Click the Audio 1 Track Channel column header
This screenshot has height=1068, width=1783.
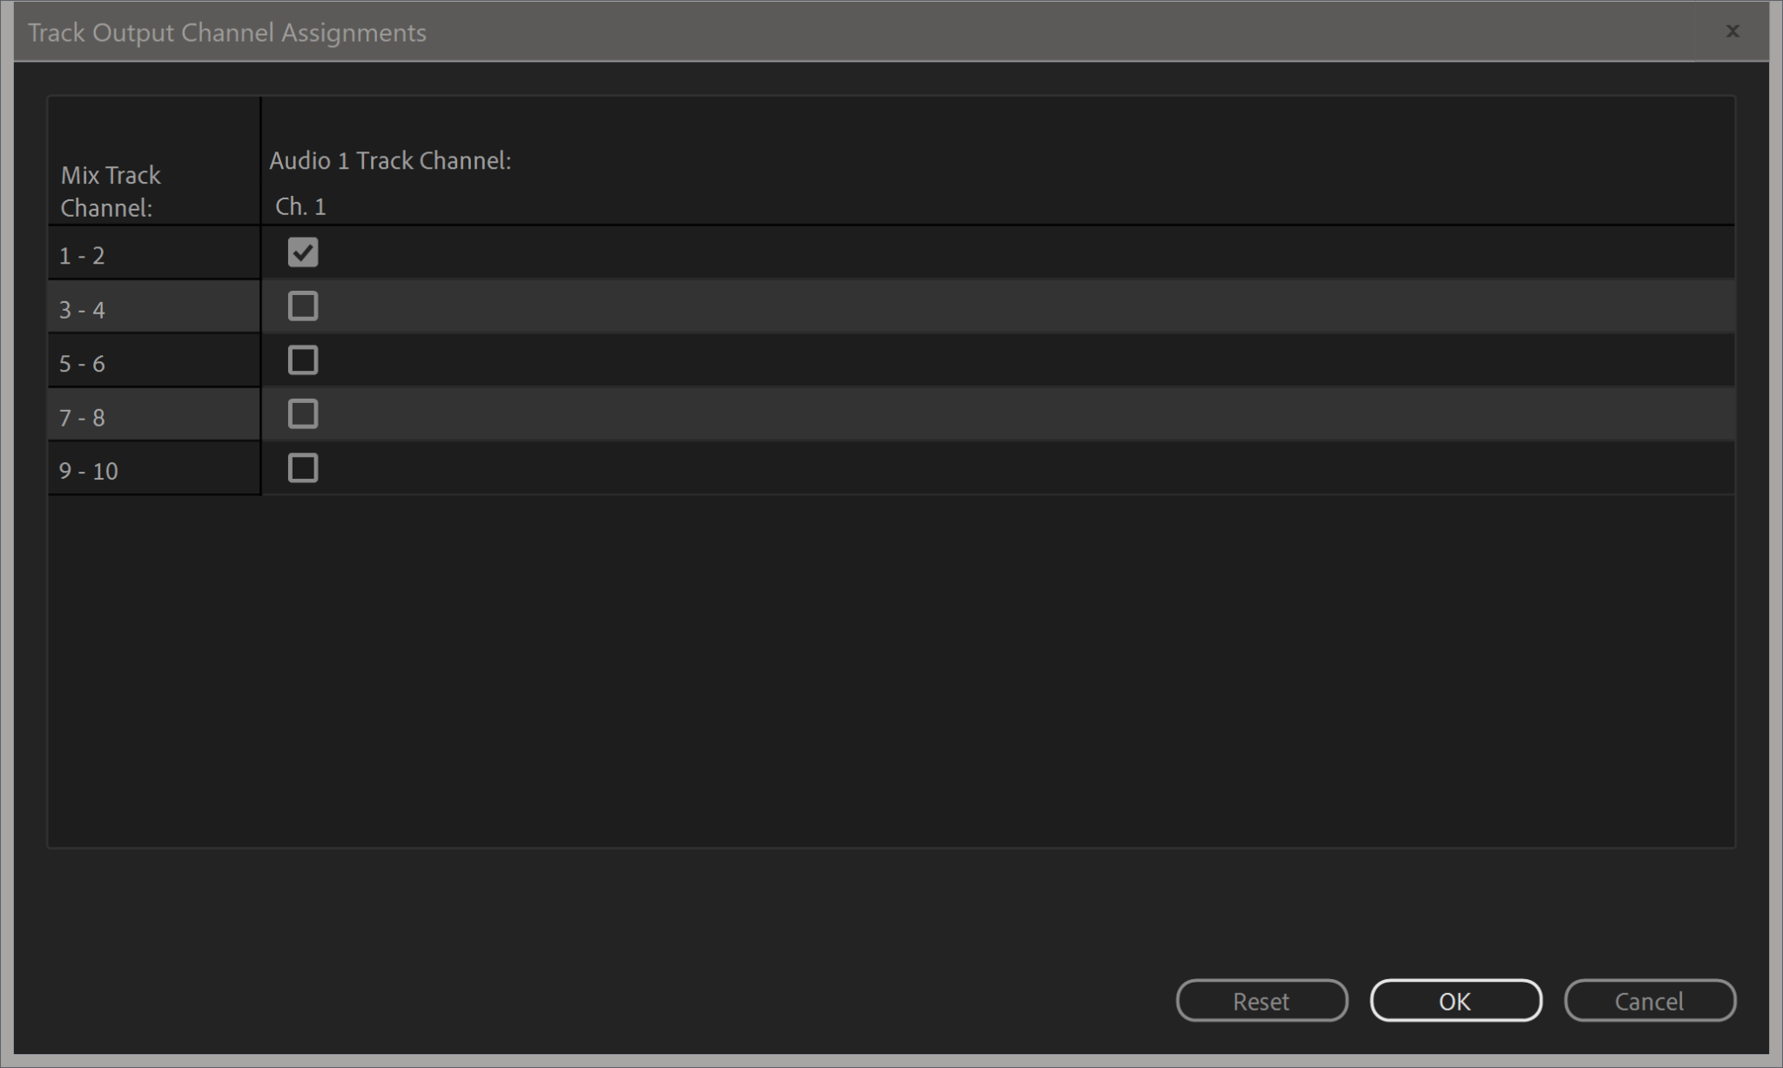[390, 160]
